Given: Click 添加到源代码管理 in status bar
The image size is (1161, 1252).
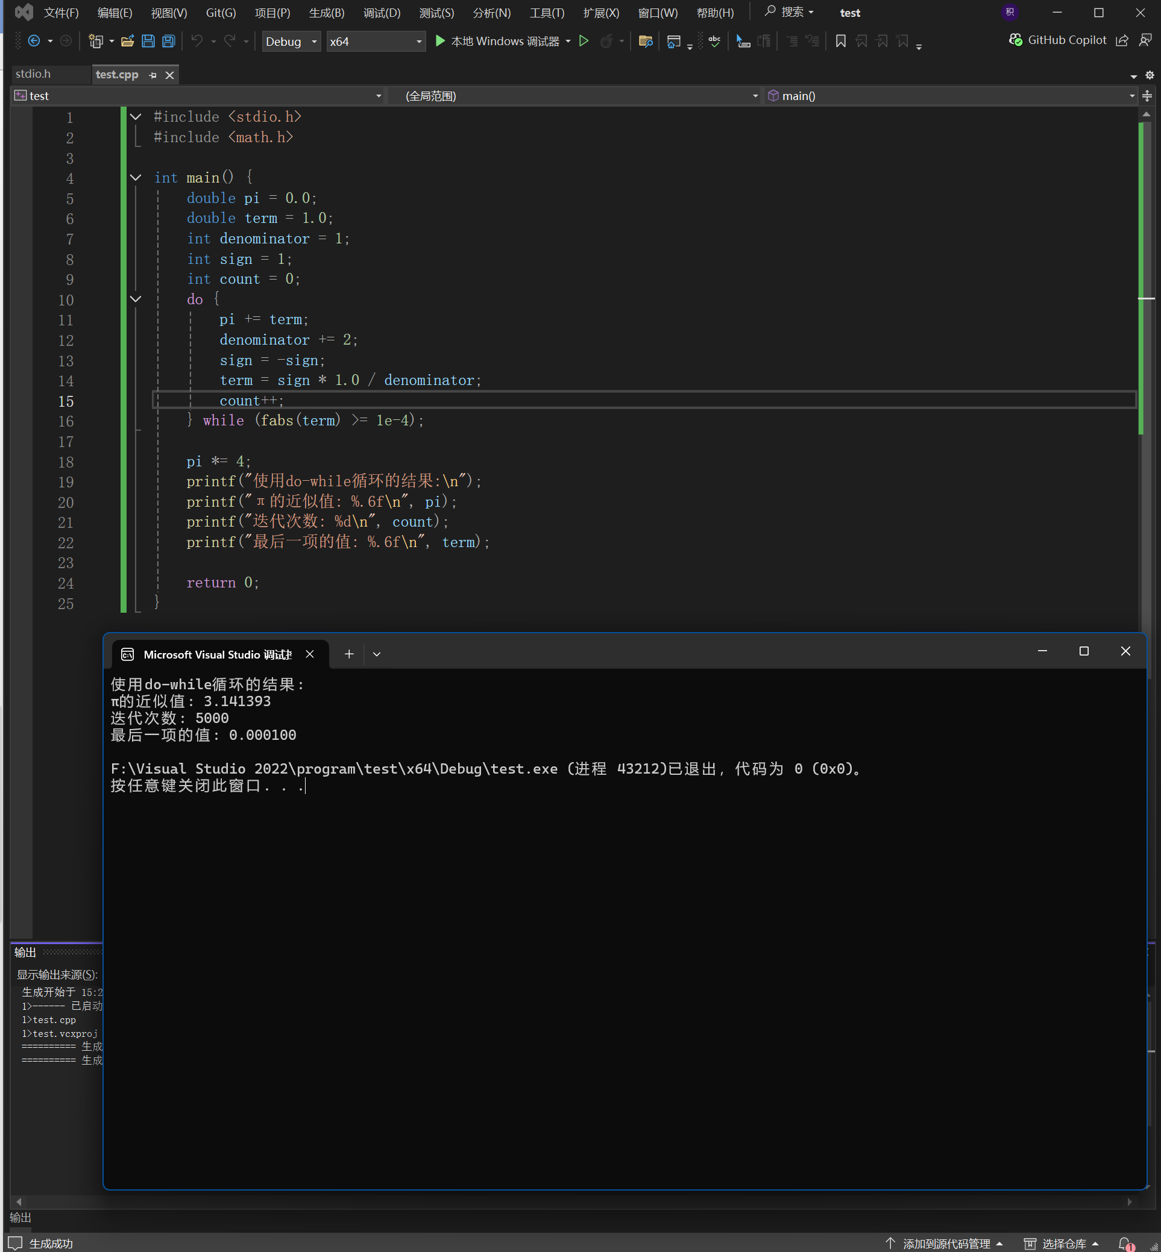Looking at the screenshot, I should pos(946,1243).
